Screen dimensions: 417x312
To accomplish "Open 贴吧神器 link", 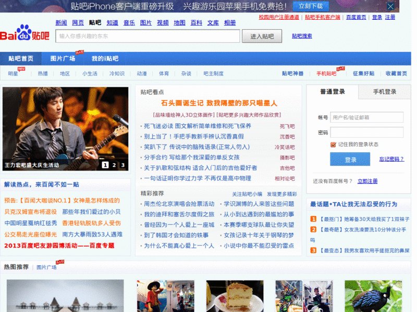I will (292, 73).
